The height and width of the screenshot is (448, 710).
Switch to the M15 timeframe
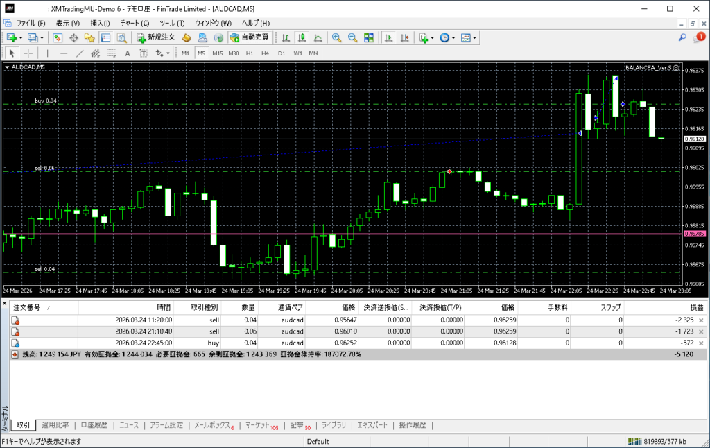click(217, 53)
